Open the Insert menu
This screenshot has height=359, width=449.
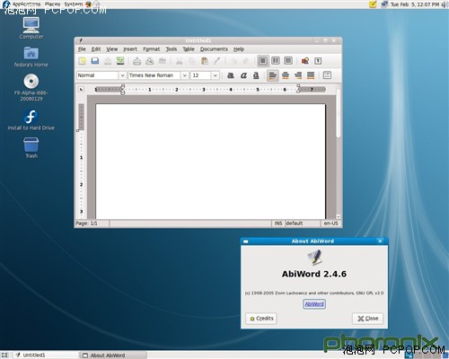[x=130, y=49]
